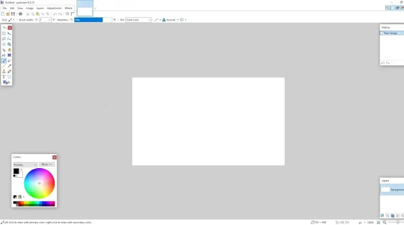Screen dimensions: 404x225
Task: Select the Pan hand tool
Action: point(9,50)
